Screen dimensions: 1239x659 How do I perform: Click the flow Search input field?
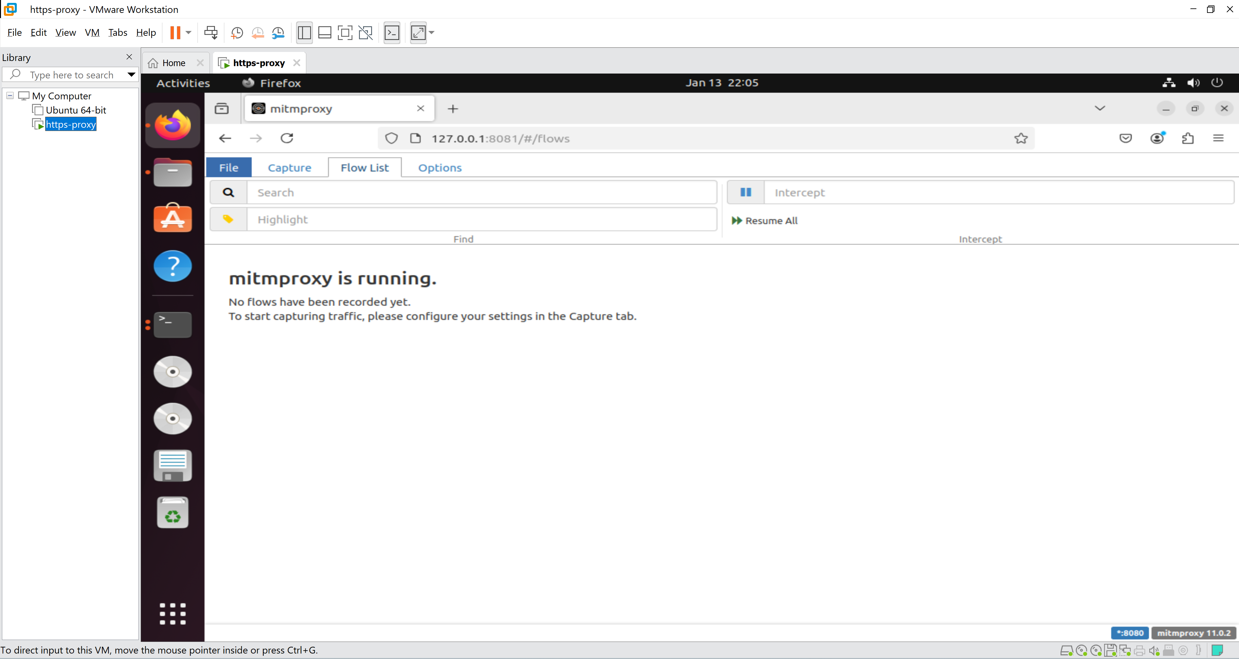pos(481,192)
